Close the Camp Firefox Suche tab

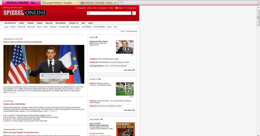pos(77,2)
